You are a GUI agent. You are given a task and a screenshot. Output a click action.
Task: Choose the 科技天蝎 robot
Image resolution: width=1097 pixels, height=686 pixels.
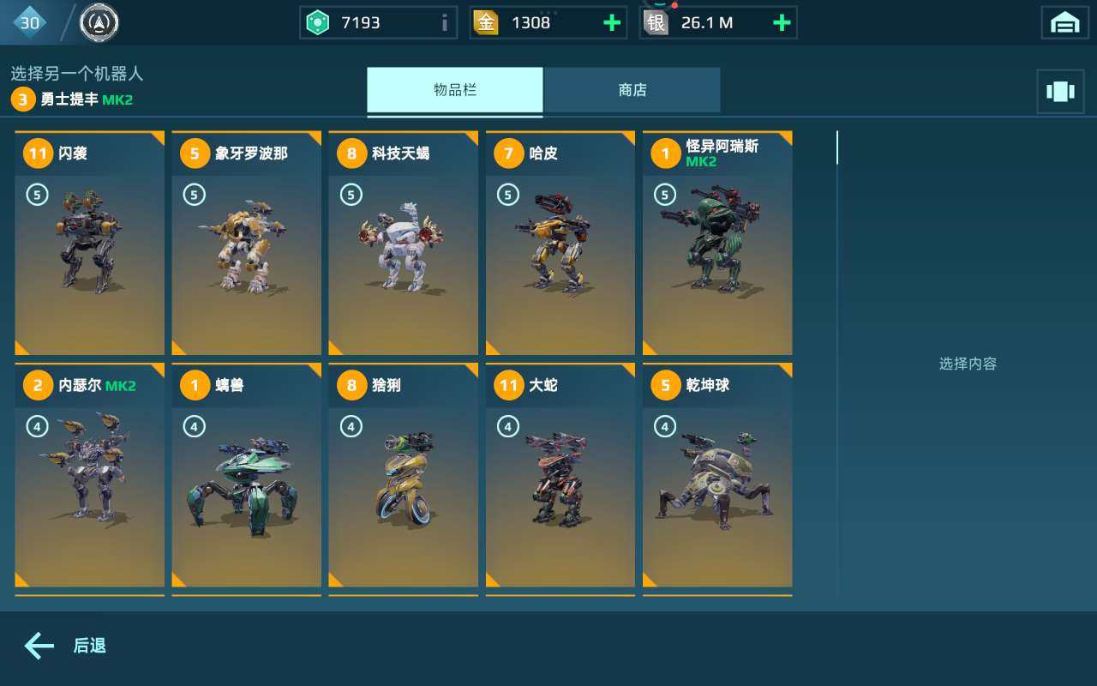point(404,244)
